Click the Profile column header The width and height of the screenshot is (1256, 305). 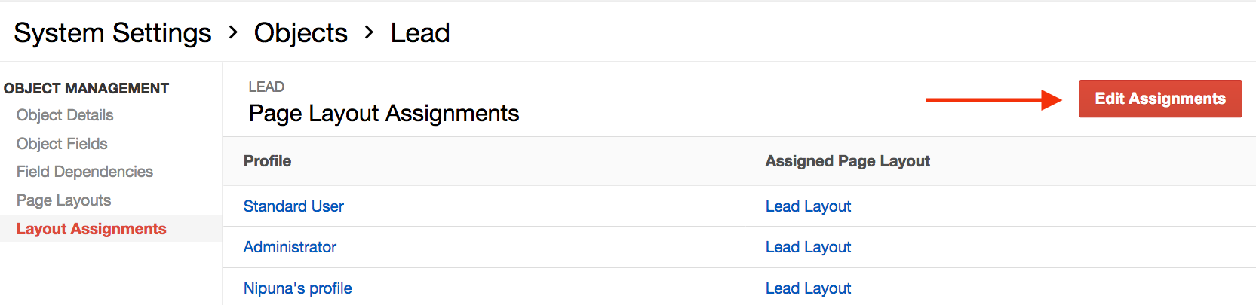click(x=267, y=161)
